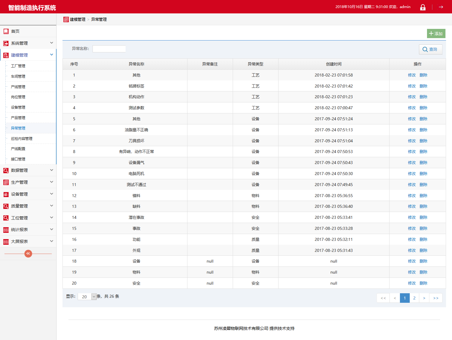Collapse sidebar with the round arrow button
The height and width of the screenshot is (340, 452).
(28, 253)
